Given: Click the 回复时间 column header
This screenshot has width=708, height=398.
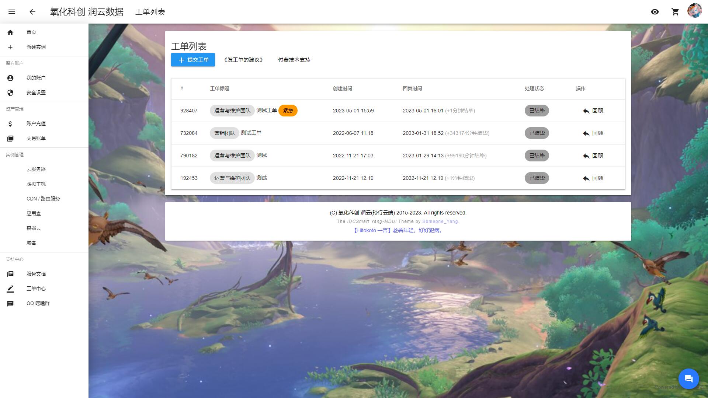Looking at the screenshot, I should click(x=412, y=88).
